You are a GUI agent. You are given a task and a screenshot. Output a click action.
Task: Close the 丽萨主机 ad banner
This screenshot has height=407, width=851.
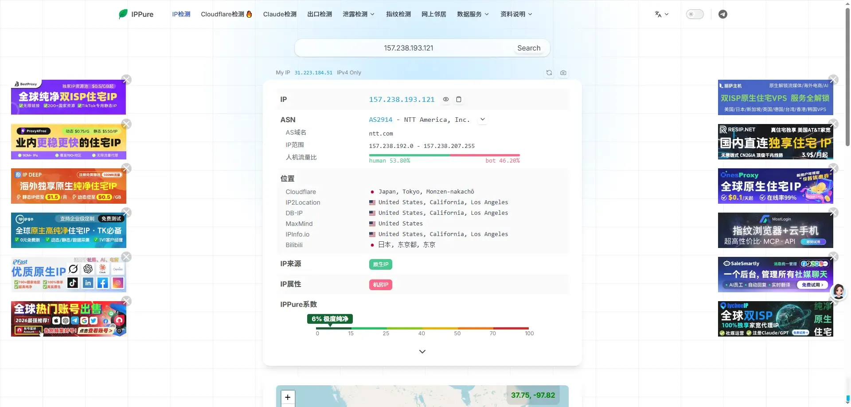coord(833,80)
